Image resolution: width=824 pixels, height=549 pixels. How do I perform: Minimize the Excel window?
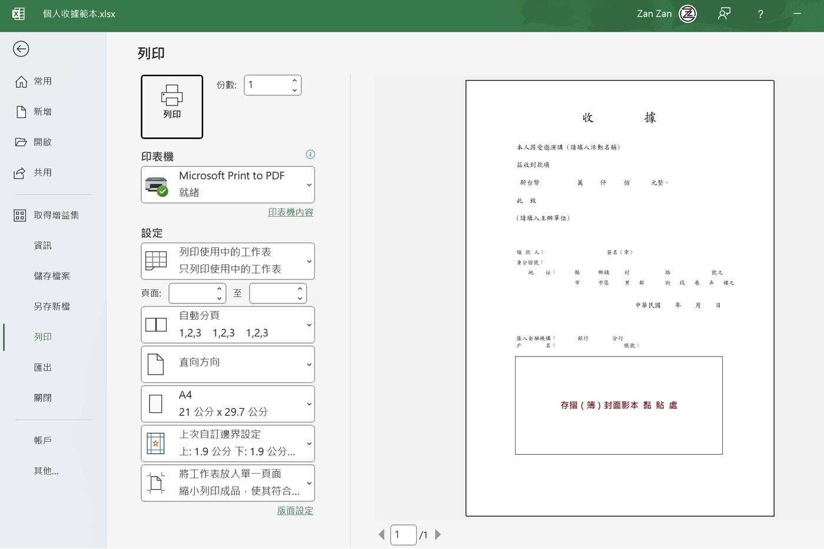(798, 14)
